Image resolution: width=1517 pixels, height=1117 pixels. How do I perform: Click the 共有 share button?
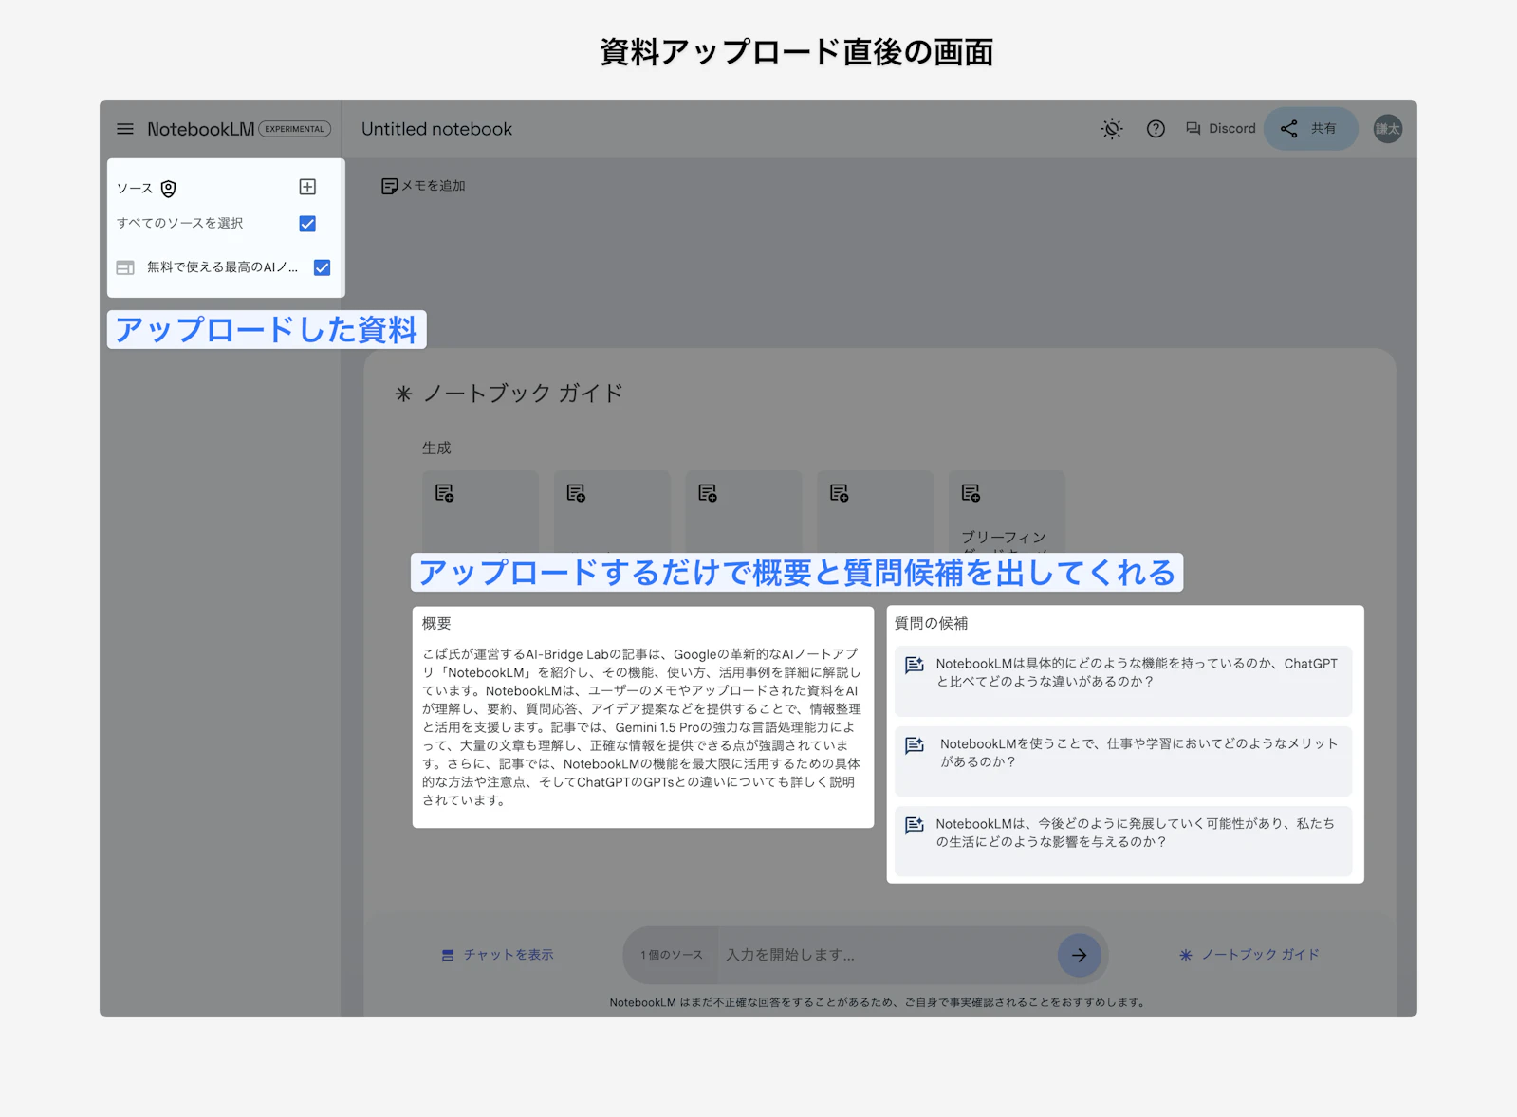point(1310,129)
